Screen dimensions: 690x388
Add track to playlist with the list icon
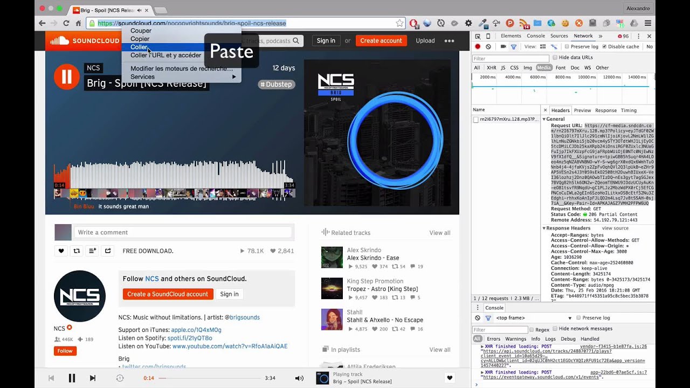92,251
